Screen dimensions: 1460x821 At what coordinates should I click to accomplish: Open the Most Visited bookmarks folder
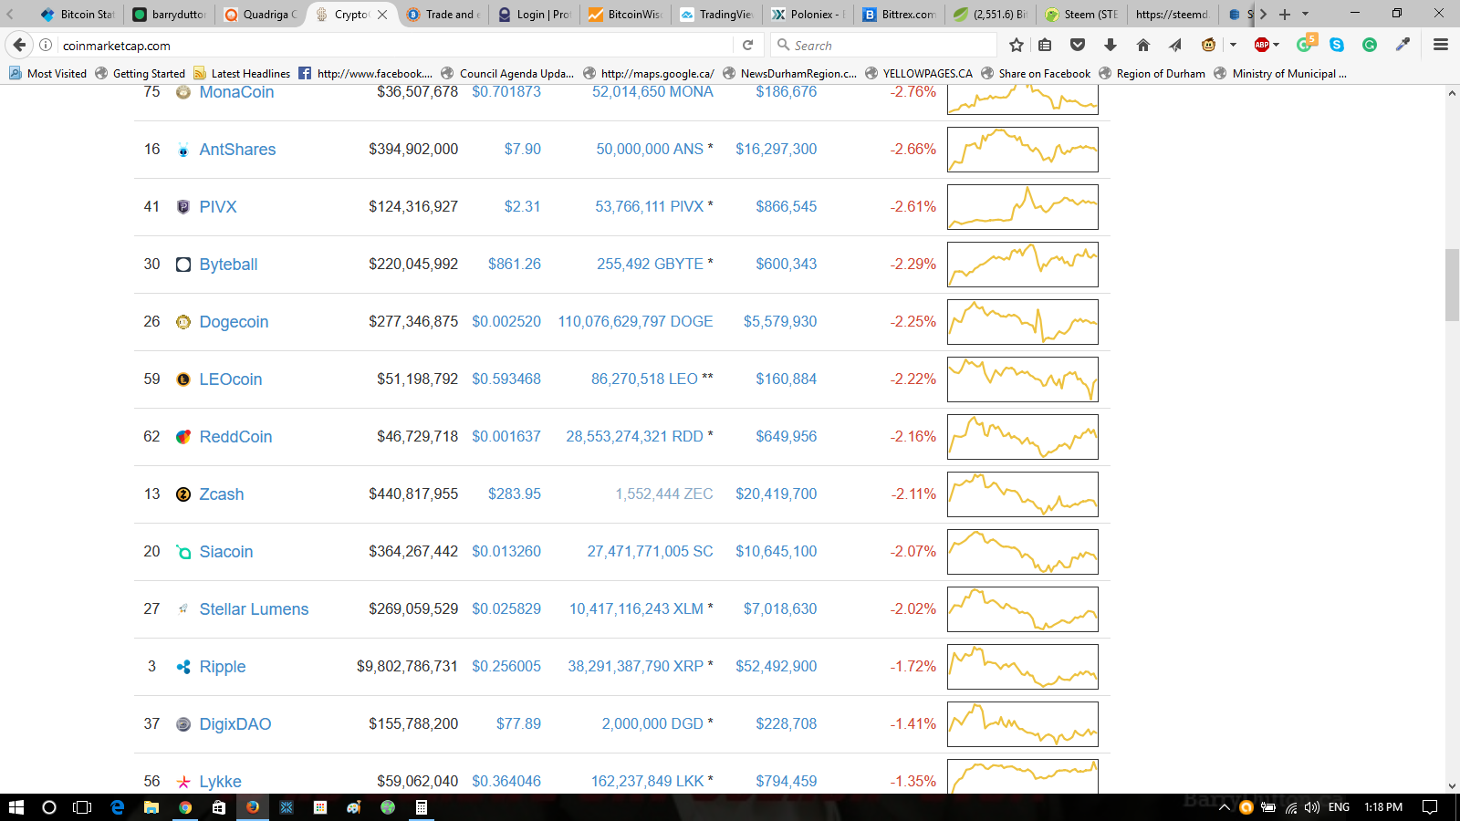coord(47,73)
